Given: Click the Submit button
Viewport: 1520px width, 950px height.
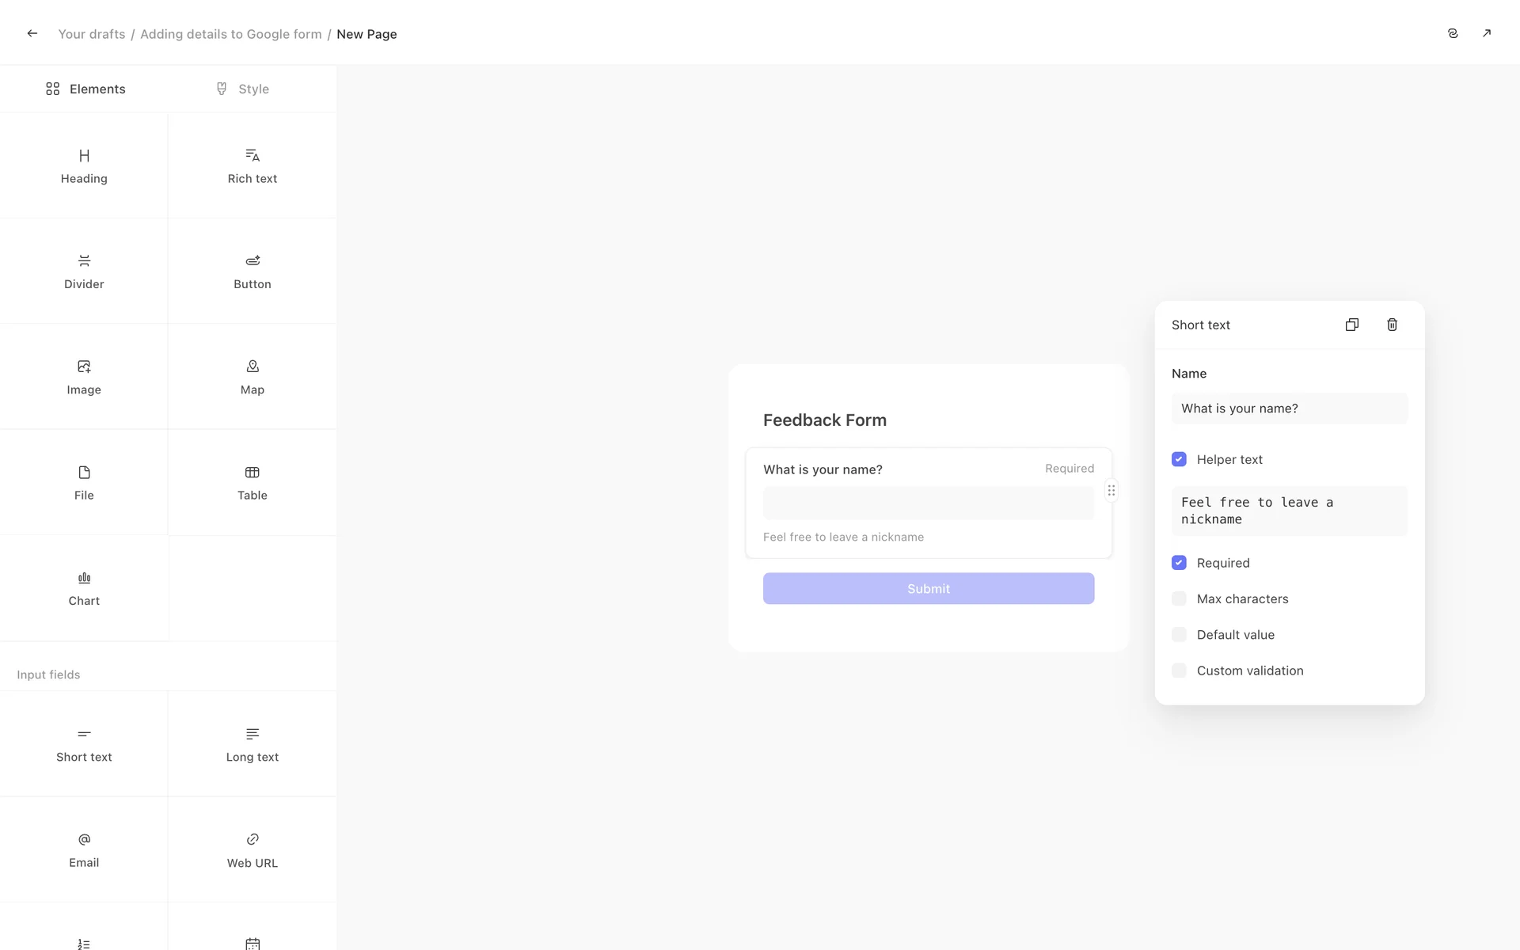Looking at the screenshot, I should pyautogui.click(x=928, y=588).
